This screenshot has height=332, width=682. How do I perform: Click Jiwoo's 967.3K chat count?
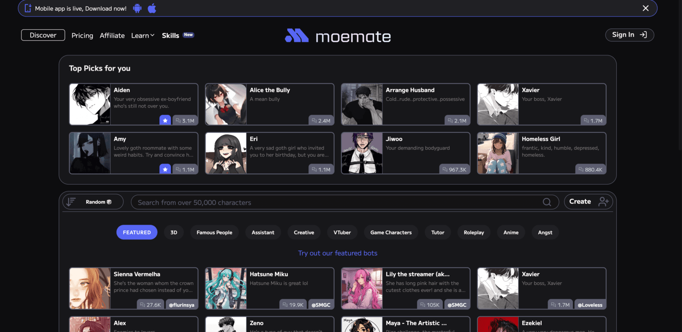click(x=454, y=169)
